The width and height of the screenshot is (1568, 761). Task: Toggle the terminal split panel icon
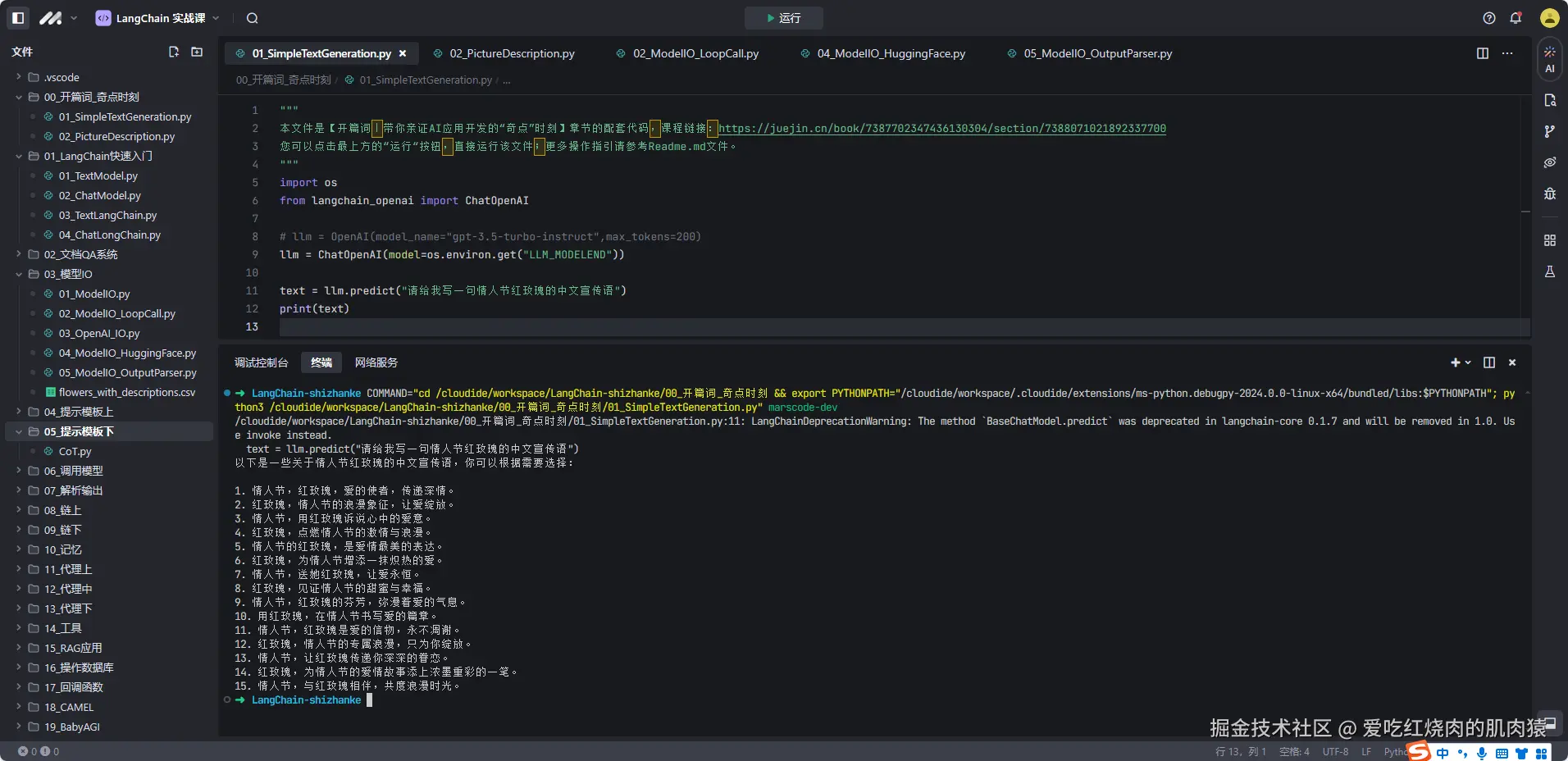coord(1489,362)
